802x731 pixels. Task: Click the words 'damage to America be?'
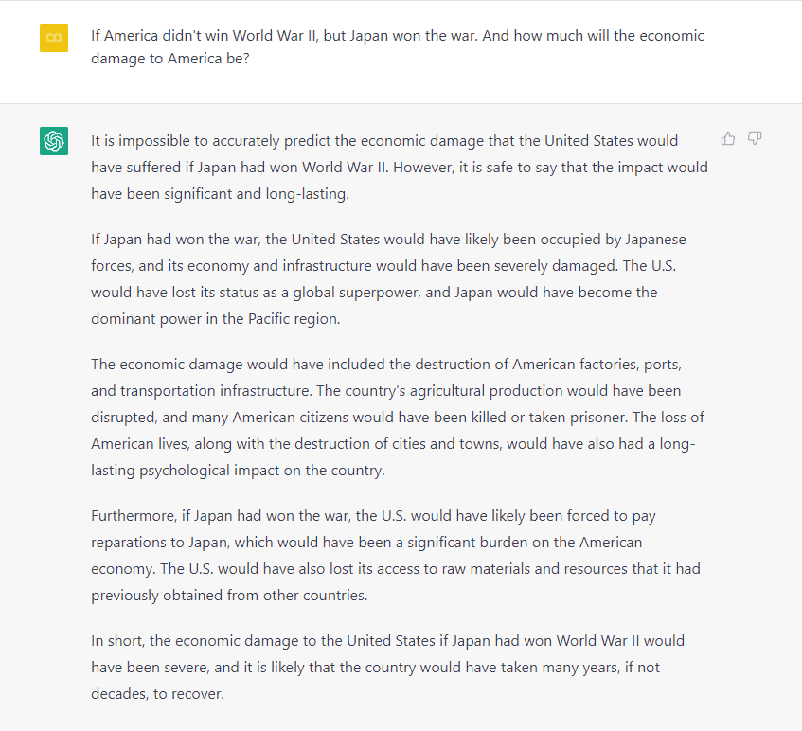click(x=170, y=59)
